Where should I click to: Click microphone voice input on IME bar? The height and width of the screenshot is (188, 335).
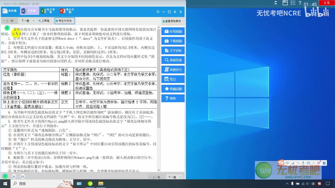point(303,163)
